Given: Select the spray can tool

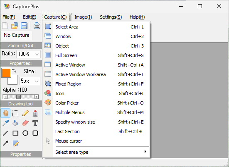Looking at the screenshot, I should [x=35, y=113].
